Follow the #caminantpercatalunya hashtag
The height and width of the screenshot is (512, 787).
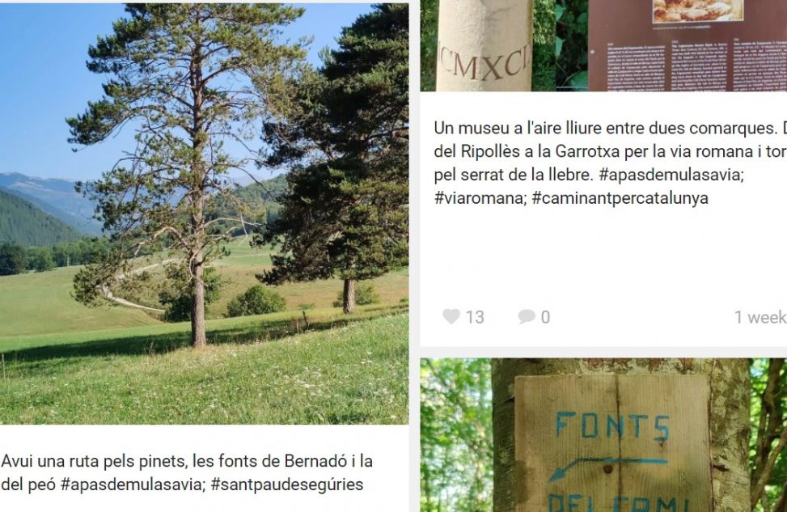[x=620, y=198]
